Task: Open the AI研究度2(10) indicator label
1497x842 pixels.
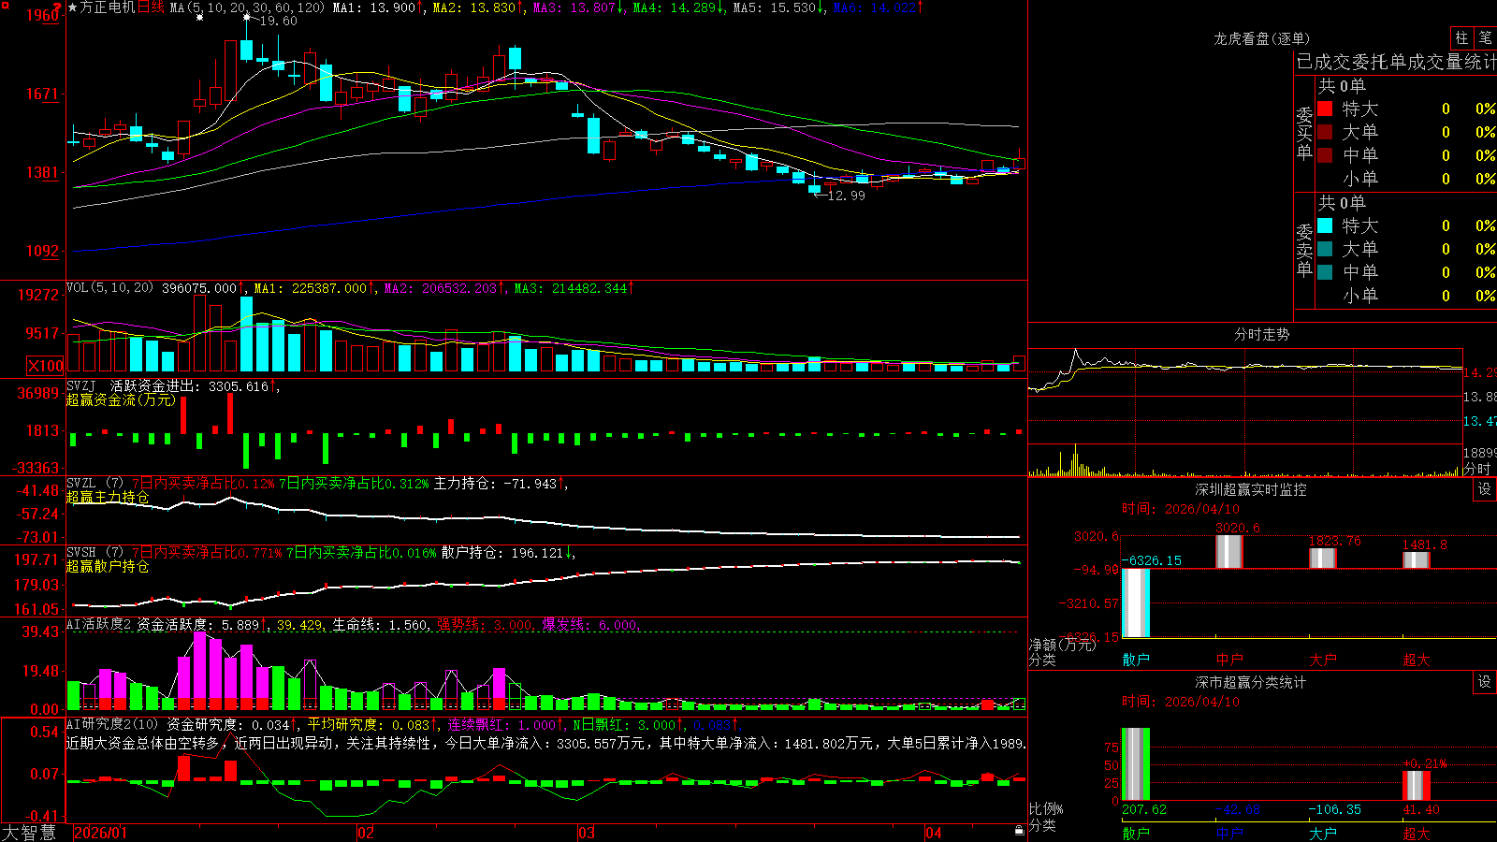Action: [112, 724]
